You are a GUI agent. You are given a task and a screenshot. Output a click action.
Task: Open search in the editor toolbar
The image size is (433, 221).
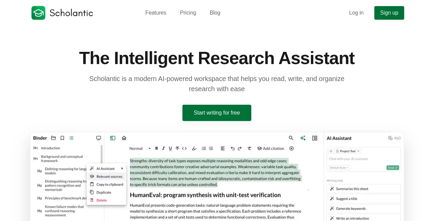[290, 138]
